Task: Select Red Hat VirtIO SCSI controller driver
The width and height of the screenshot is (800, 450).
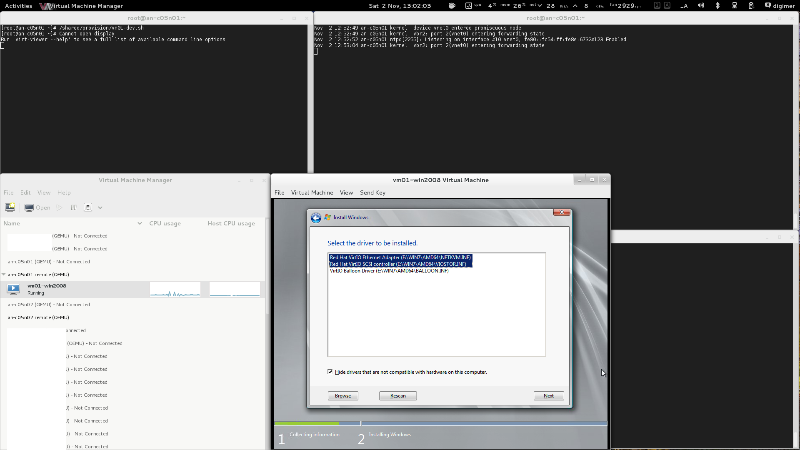Action: tap(400, 264)
